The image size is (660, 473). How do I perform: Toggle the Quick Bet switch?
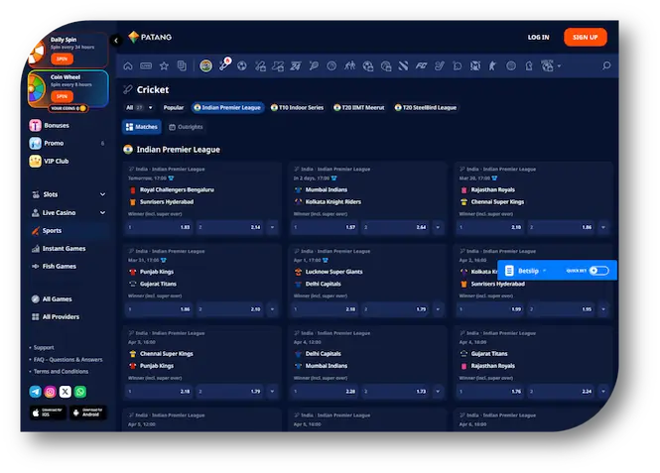click(x=598, y=270)
